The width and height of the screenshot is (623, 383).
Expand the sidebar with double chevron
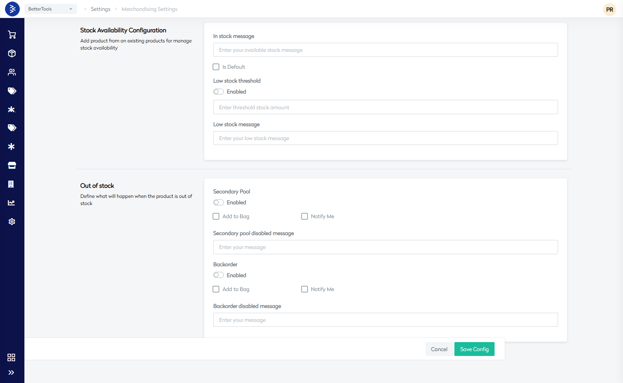pyautogui.click(x=11, y=372)
